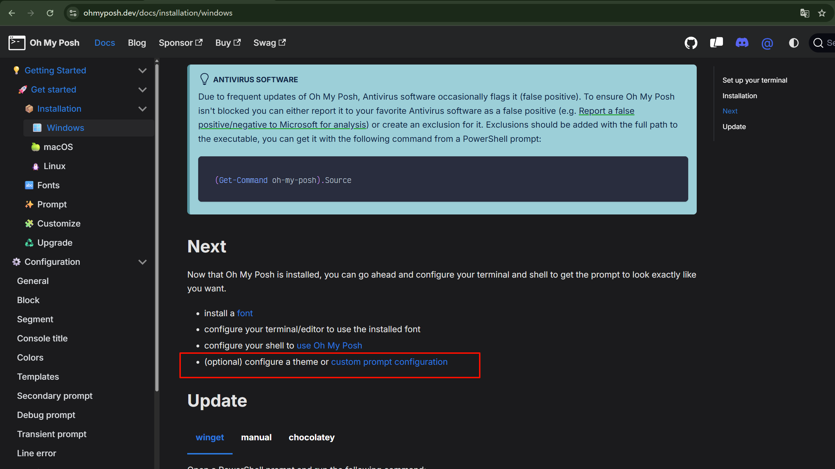This screenshot has width=835, height=469.
Task: Click the Configuration sidebar label
Action: pos(52,262)
